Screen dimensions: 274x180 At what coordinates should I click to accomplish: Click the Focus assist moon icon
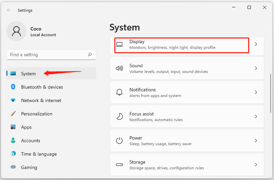point(120,116)
